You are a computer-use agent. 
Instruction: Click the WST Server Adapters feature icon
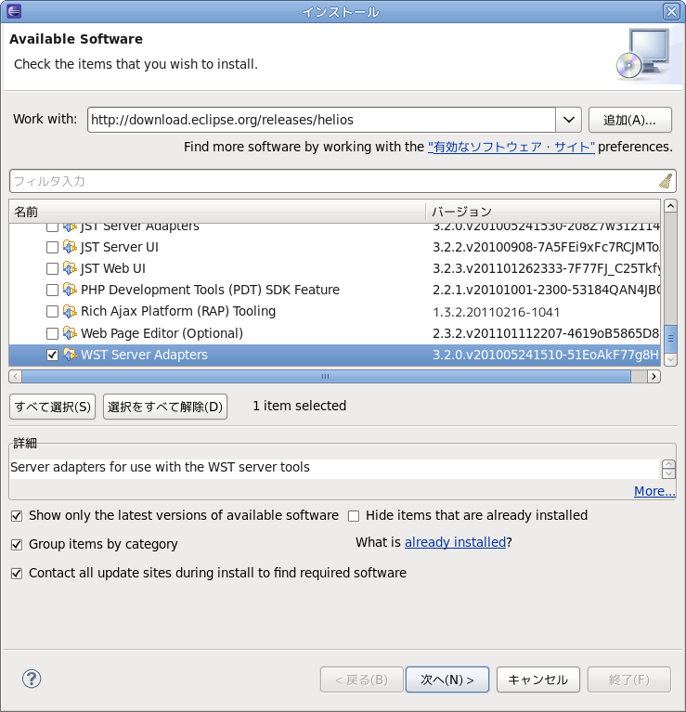click(x=70, y=355)
